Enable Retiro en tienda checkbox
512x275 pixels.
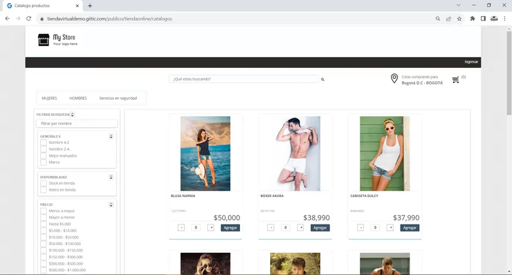(x=44, y=190)
